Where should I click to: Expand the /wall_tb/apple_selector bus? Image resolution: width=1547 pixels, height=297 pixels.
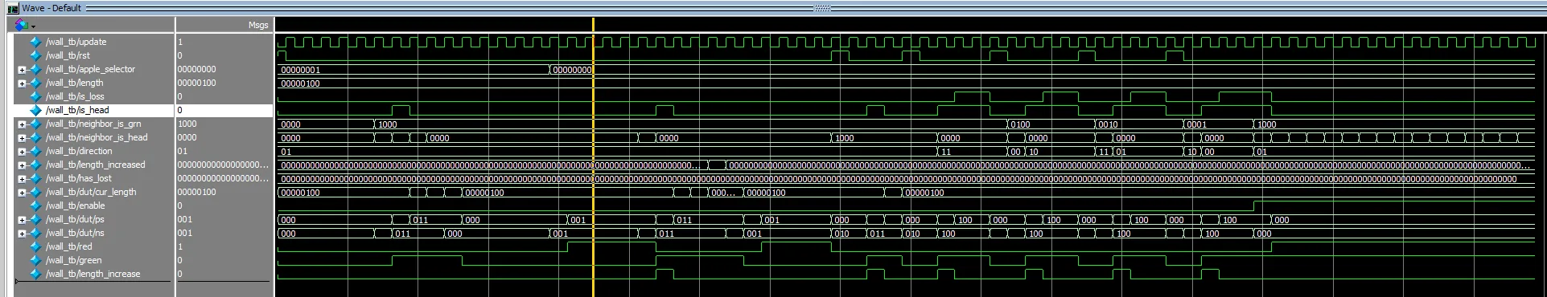click(23, 70)
